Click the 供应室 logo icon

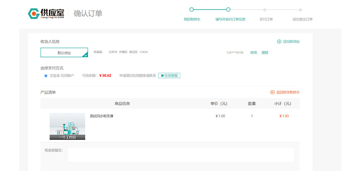34,14
